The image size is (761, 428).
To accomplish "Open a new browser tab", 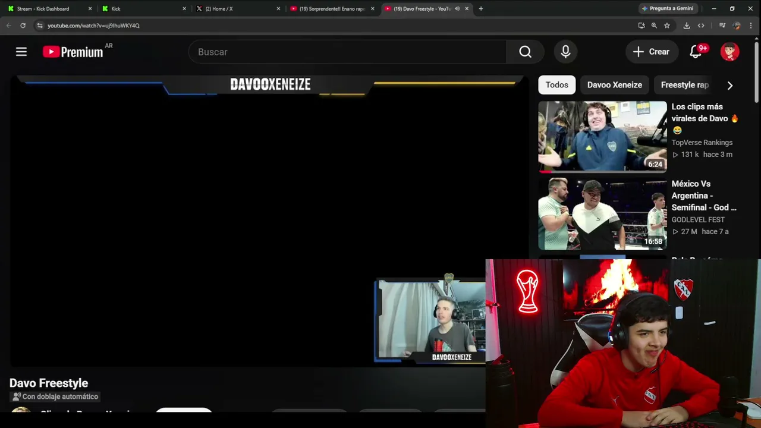I will coord(481,9).
